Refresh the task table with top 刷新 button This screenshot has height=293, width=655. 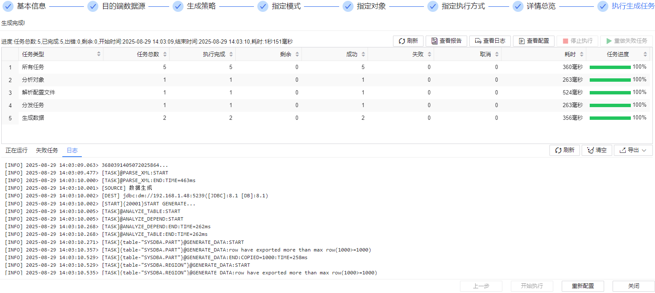(x=408, y=41)
